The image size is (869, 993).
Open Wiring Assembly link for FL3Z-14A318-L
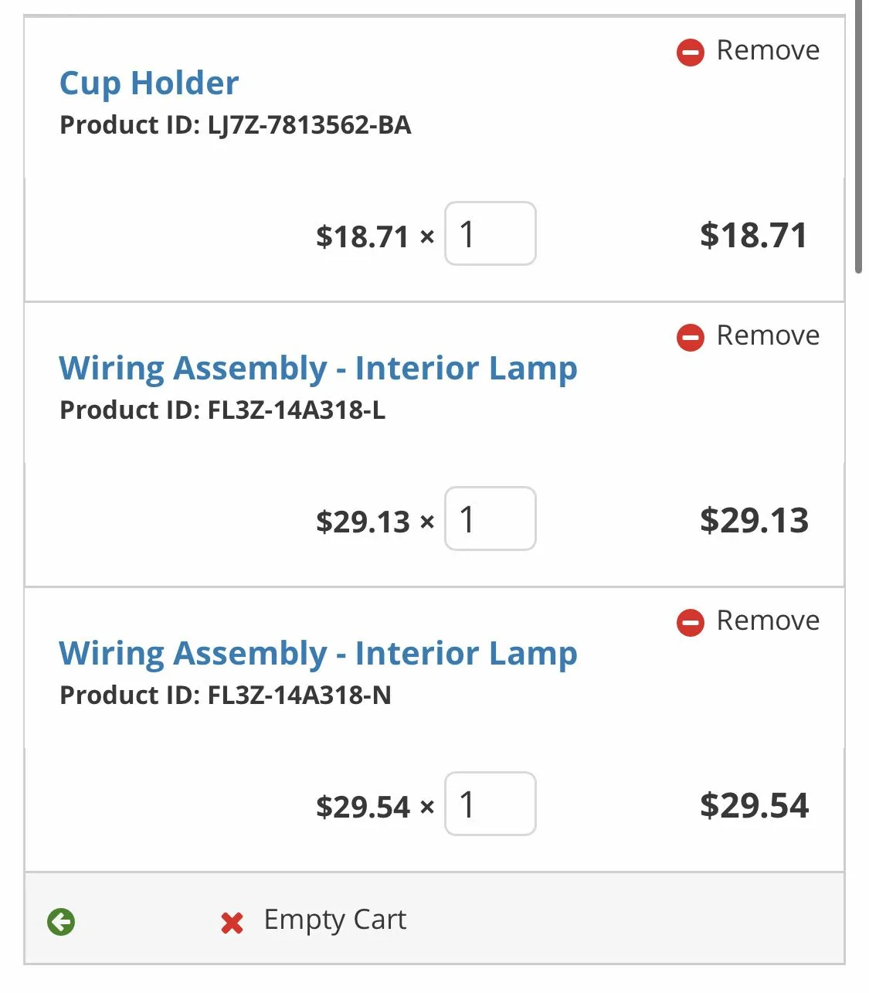tap(318, 369)
